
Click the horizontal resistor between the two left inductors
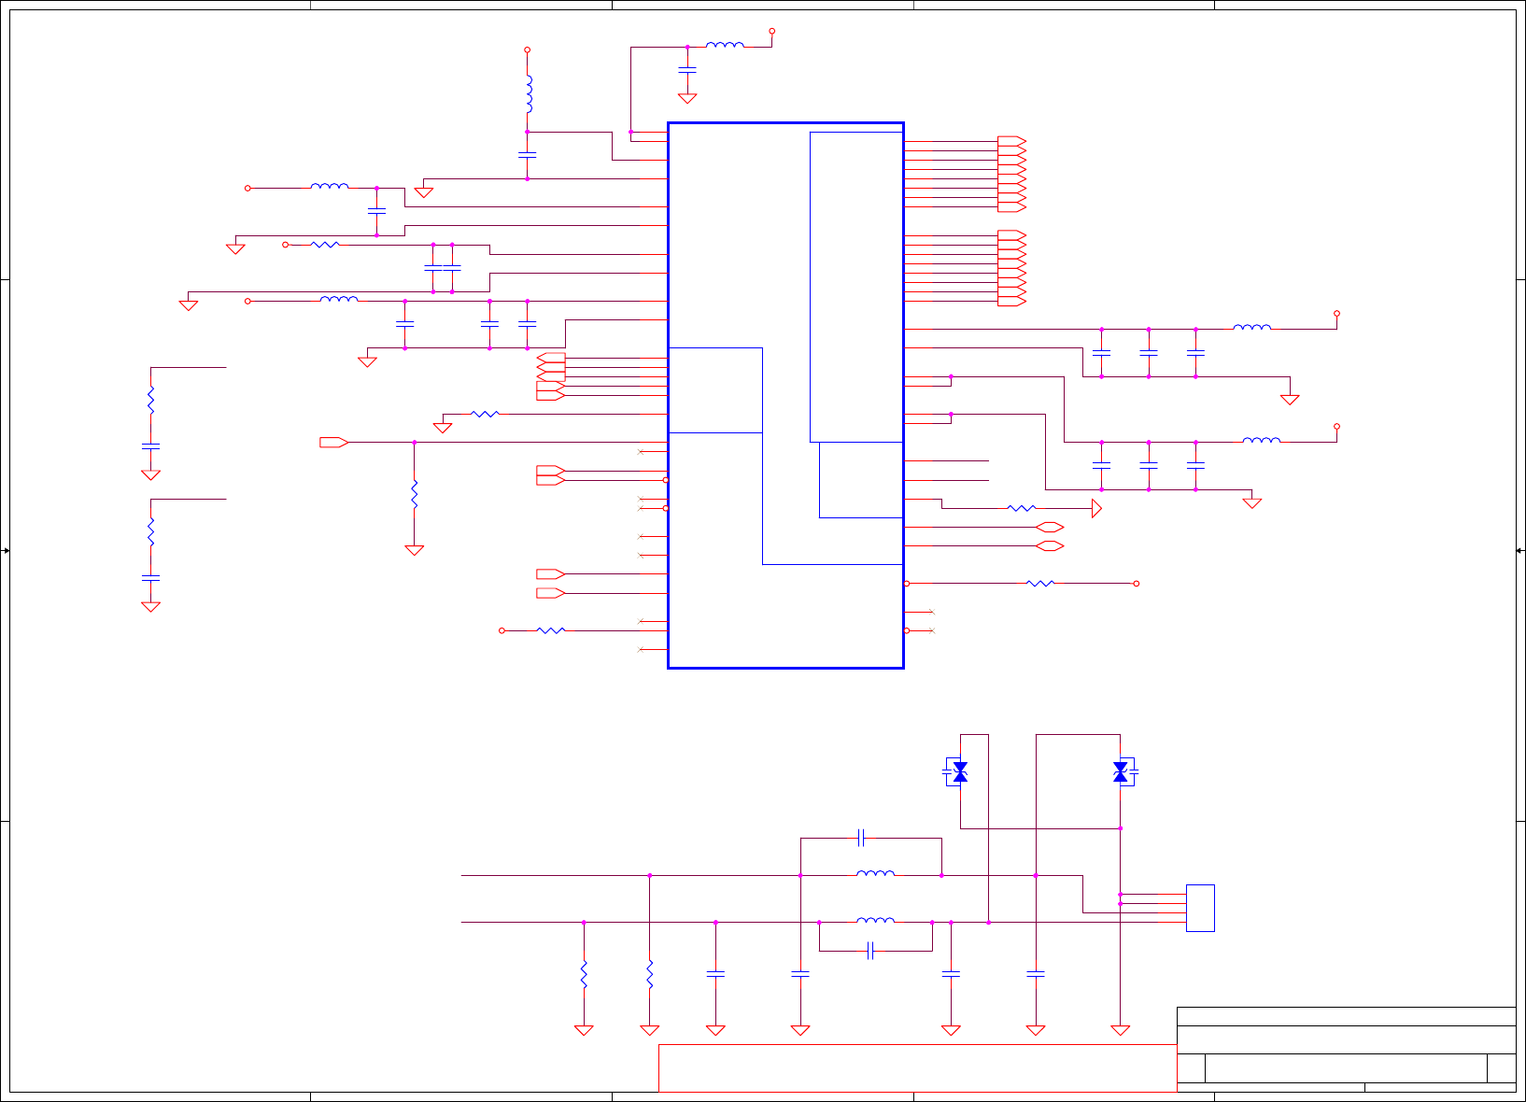[x=325, y=245]
